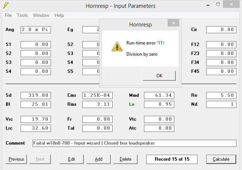The width and height of the screenshot is (242, 170).
Task: Click the F12 value field
Action: [221, 44]
